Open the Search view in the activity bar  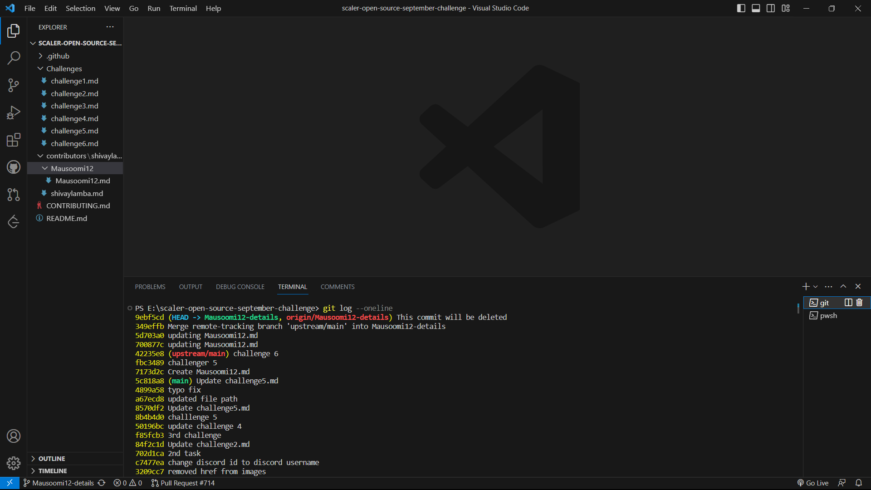click(14, 58)
